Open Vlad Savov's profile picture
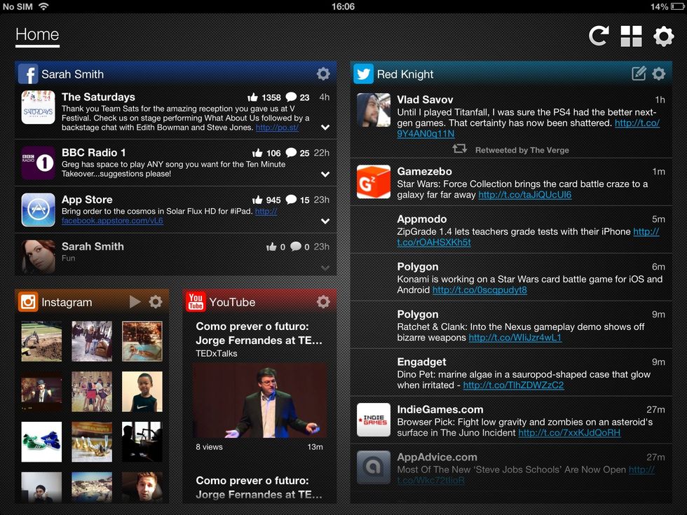The image size is (687, 515). coord(373,110)
